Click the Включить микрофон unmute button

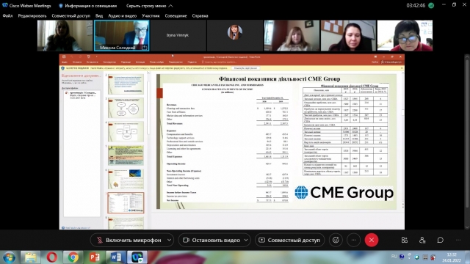click(x=129, y=240)
